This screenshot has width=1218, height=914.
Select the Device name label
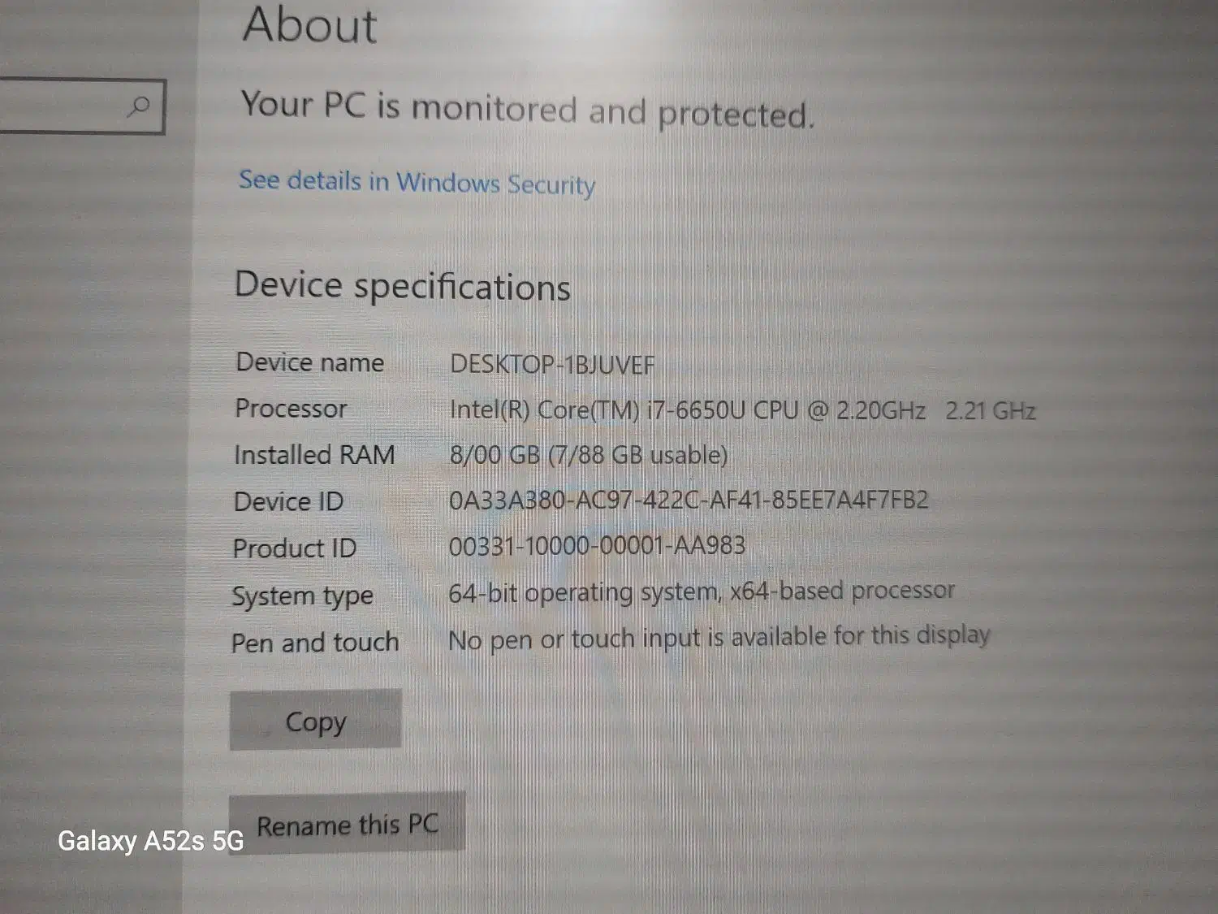309,362
